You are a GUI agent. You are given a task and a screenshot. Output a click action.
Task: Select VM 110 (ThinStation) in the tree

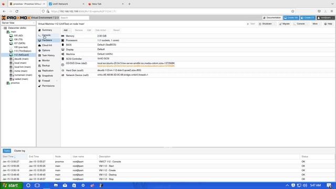coord(22,51)
